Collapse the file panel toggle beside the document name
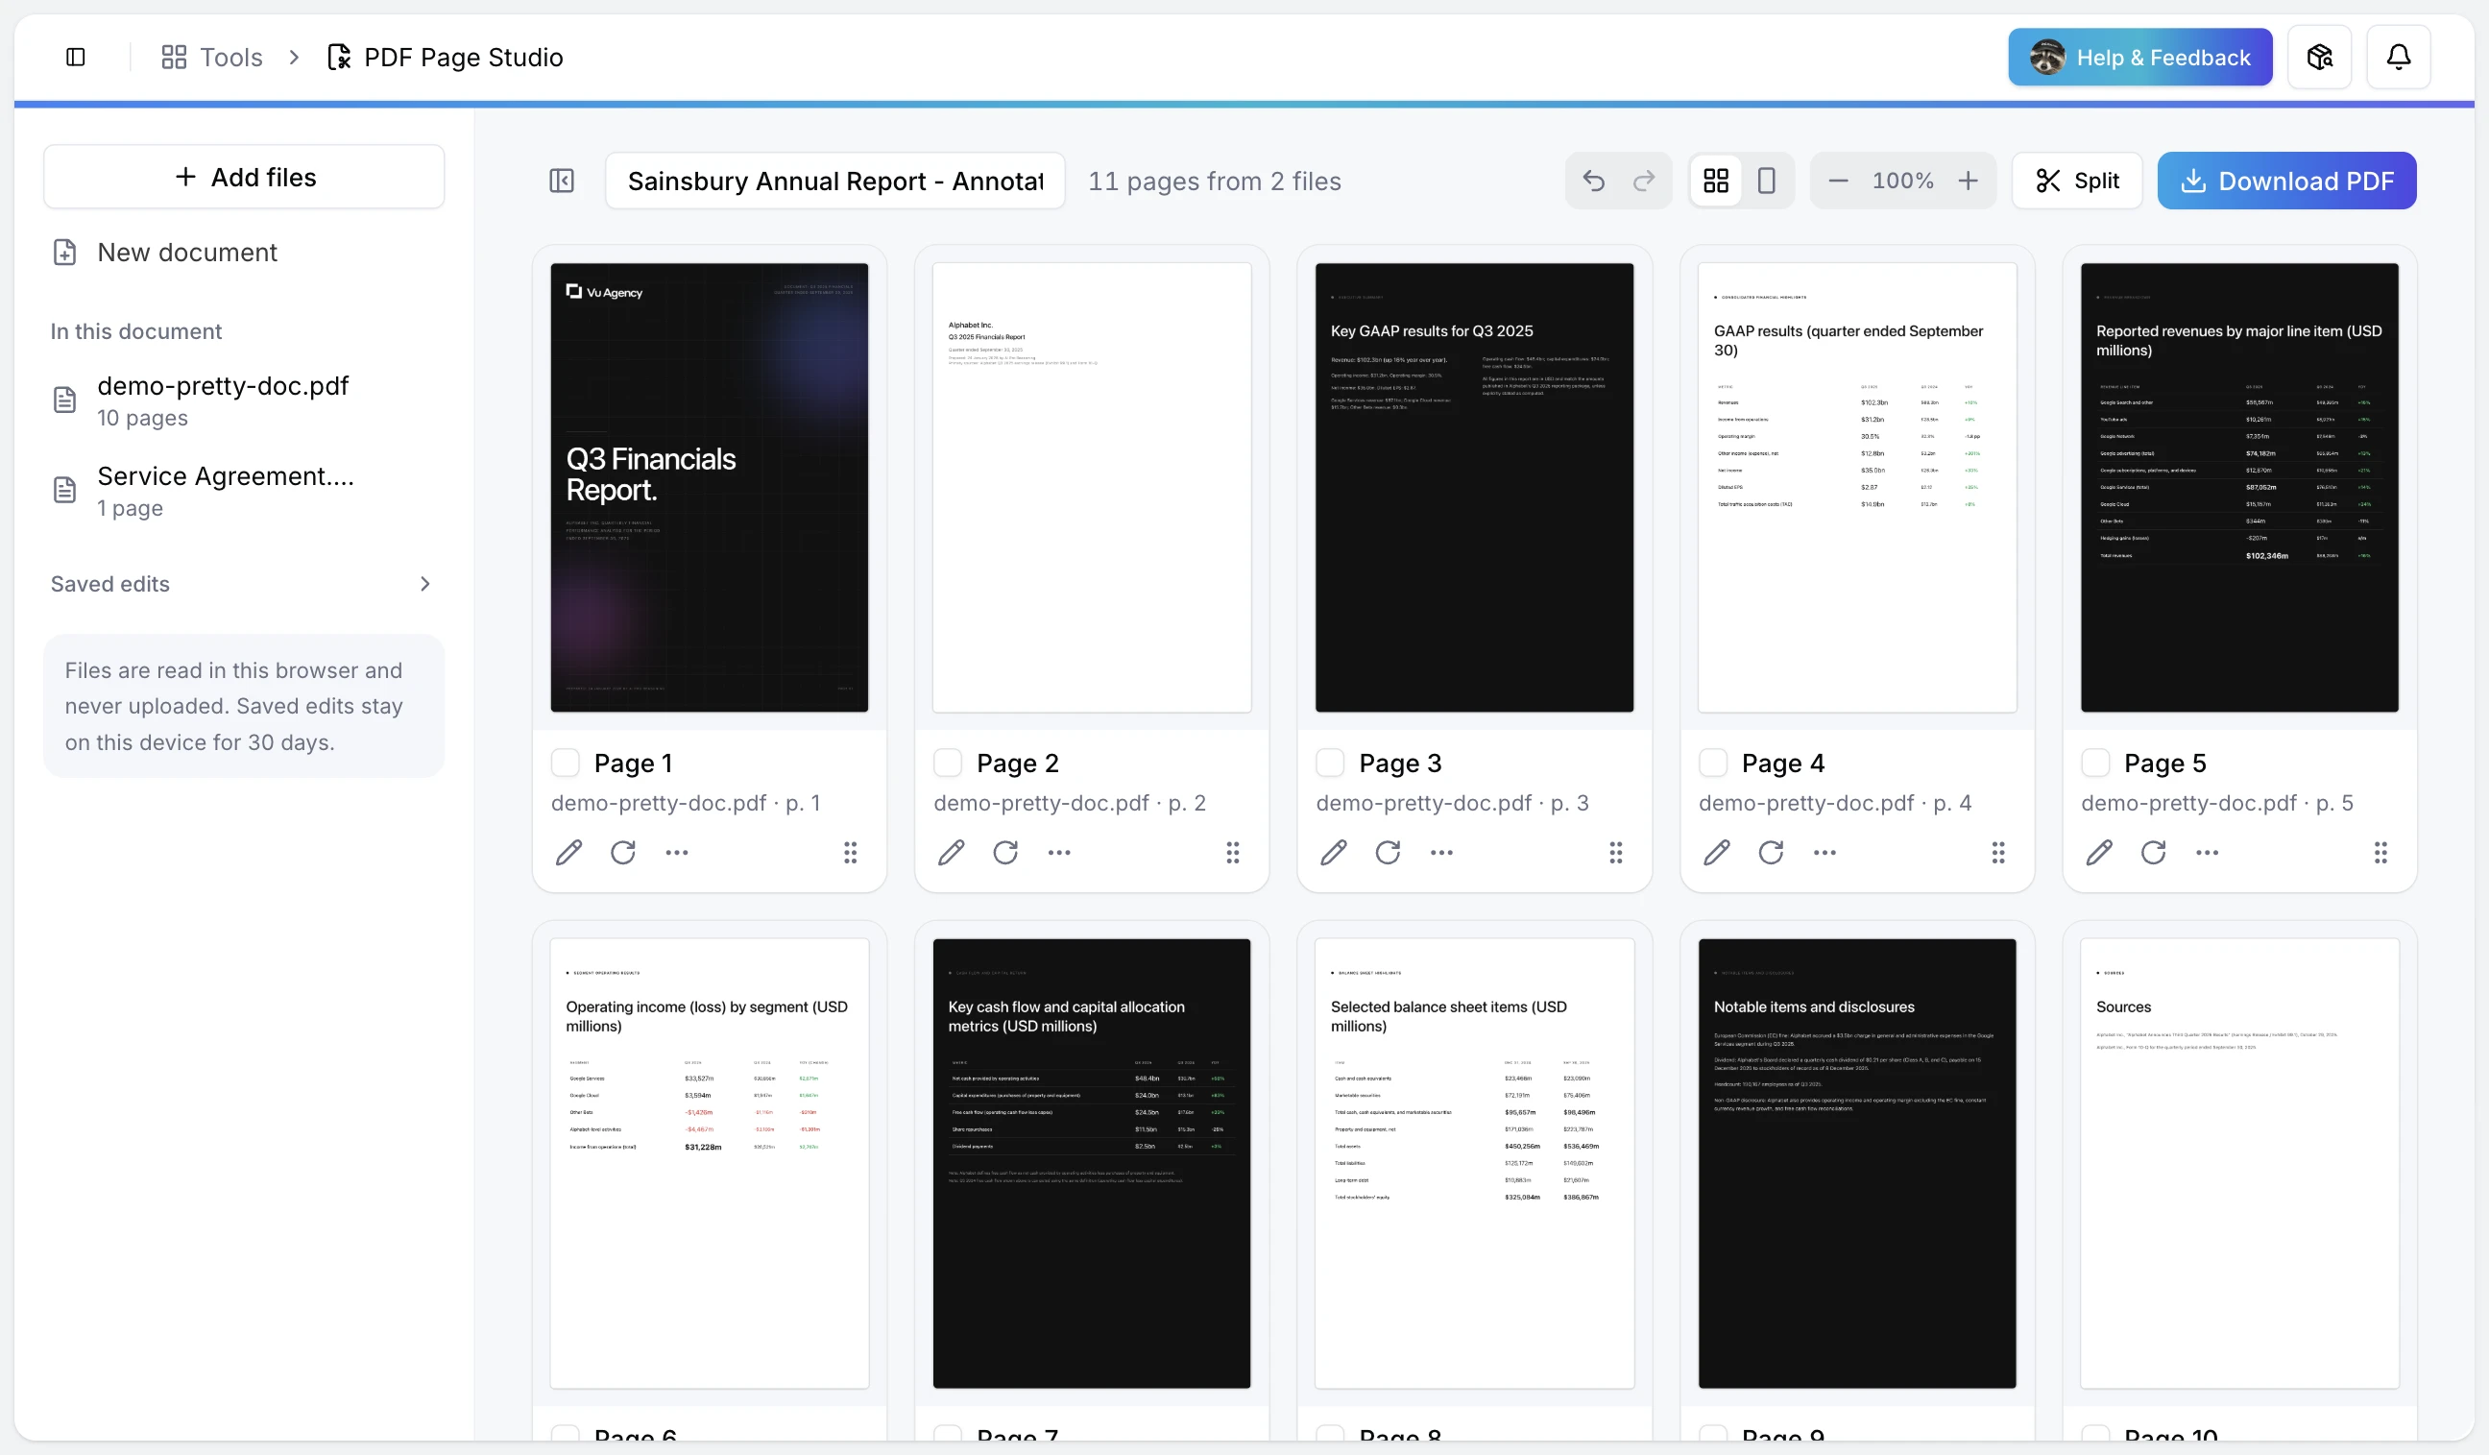 pyautogui.click(x=561, y=181)
